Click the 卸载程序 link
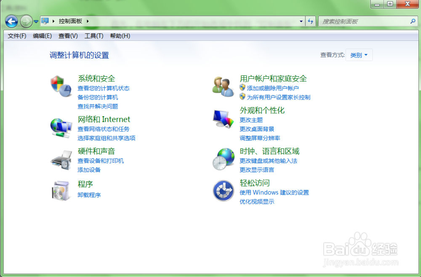This screenshot has height=277, width=421. (x=88, y=195)
